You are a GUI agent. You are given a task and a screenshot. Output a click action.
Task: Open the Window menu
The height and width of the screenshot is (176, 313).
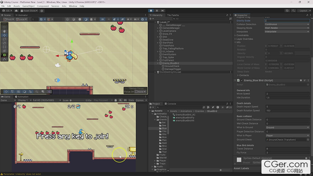pos(73,6)
